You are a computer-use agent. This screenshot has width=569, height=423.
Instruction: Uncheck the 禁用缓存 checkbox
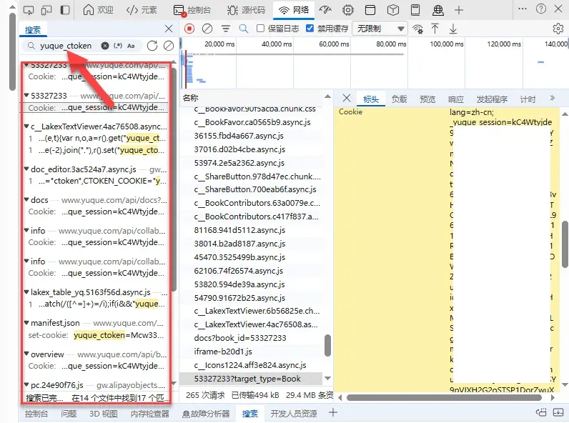point(310,29)
